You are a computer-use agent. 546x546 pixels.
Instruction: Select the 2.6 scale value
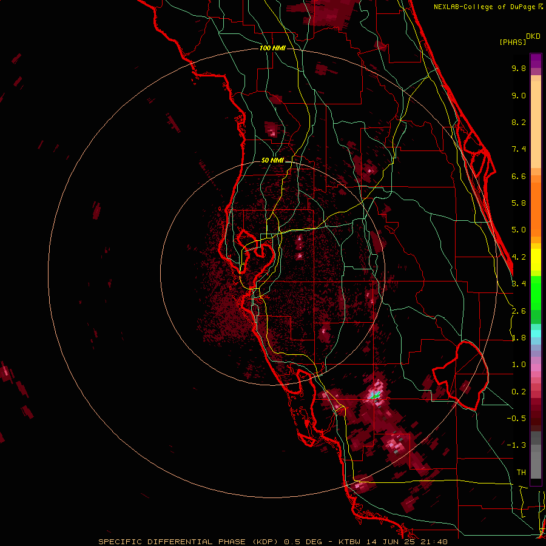click(519, 311)
